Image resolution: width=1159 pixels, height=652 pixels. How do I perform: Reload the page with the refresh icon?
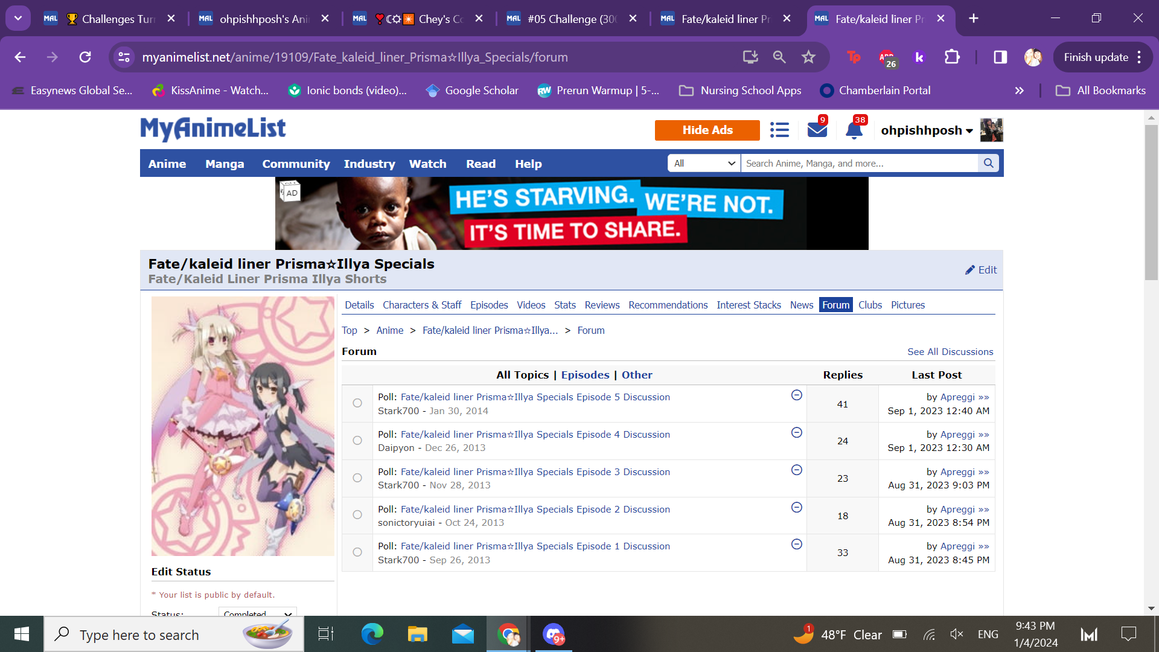pos(85,57)
